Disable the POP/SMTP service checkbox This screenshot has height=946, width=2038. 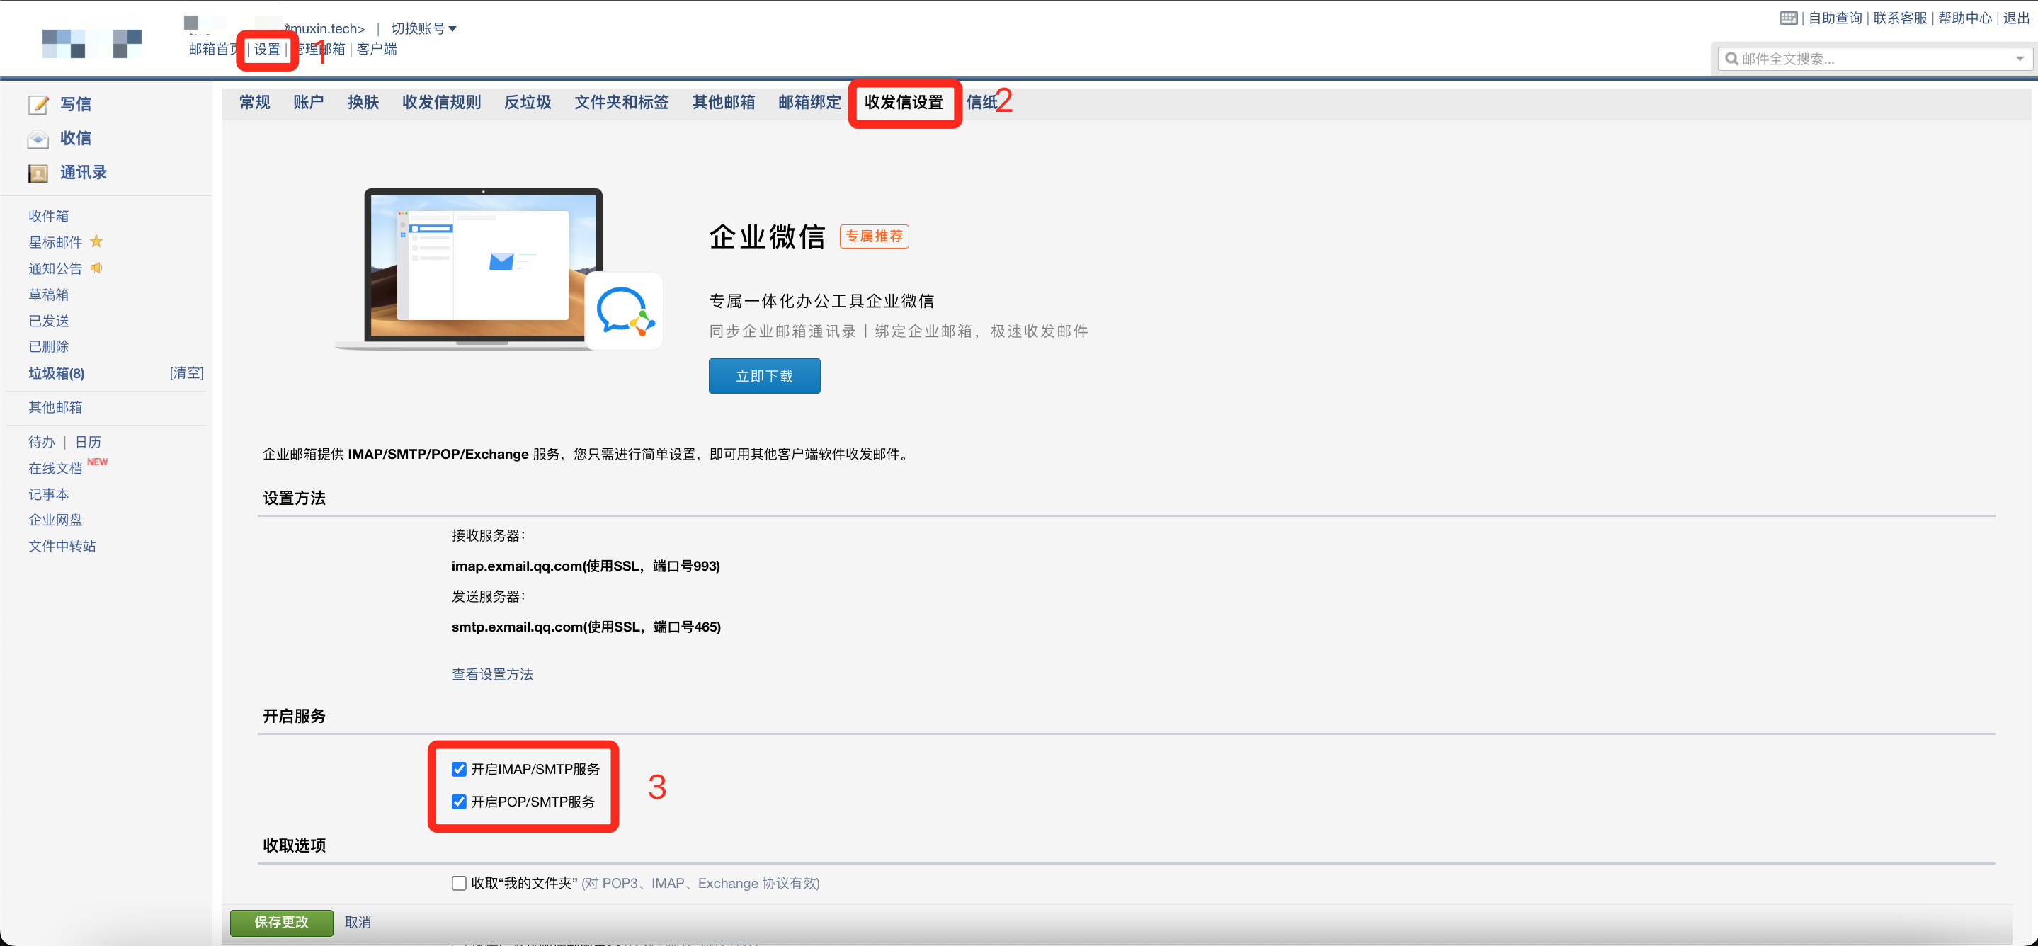[459, 802]
